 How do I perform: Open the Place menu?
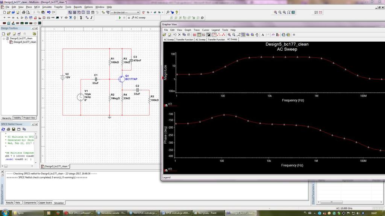29,7
